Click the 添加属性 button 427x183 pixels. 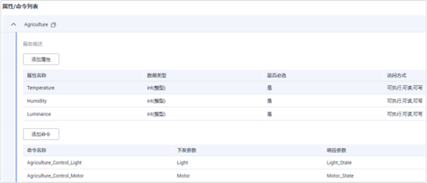coord(41,59)
